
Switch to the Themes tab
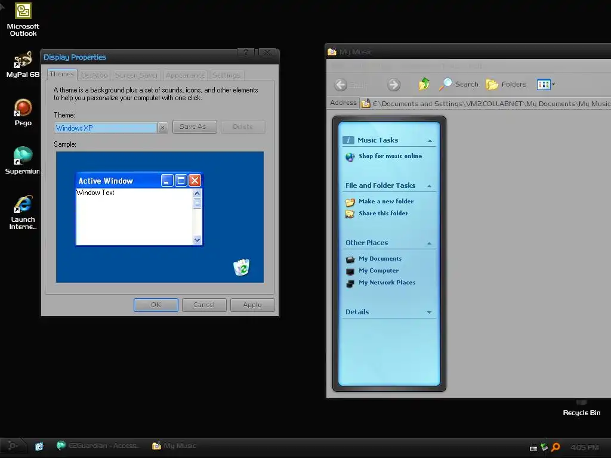(61, 74)
